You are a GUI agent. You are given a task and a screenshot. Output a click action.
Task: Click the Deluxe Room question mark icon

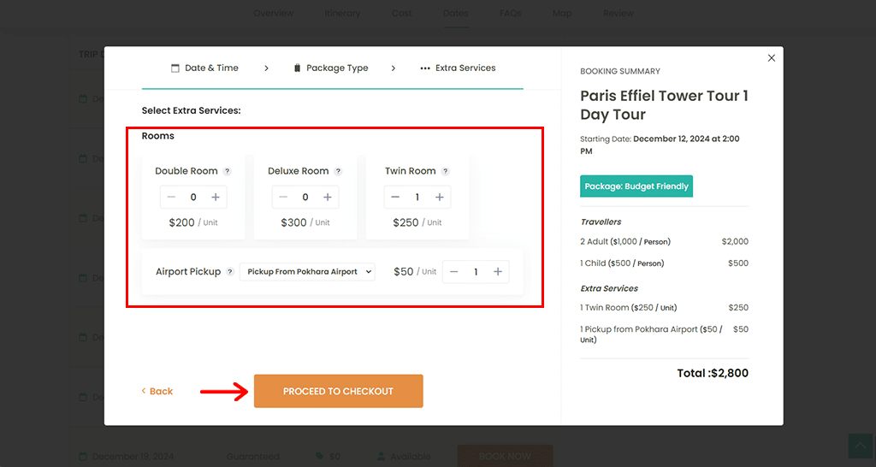[338, 172]
